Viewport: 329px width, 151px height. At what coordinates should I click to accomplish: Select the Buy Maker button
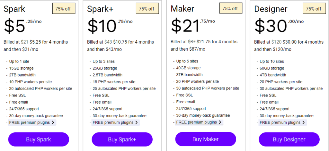(206, 139)
